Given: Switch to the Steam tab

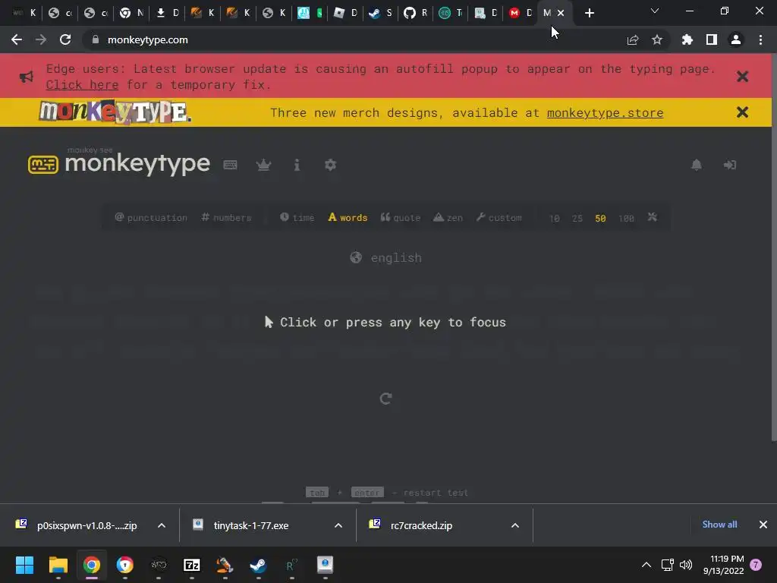Looking at the screenshot, I should [x=380, y=13].
